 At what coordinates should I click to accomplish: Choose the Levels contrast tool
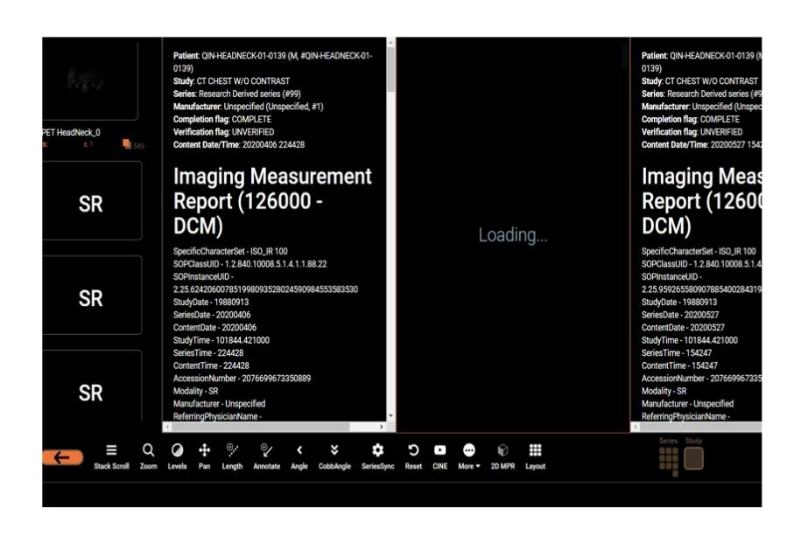pyautogui.click(x=177, y=456)
